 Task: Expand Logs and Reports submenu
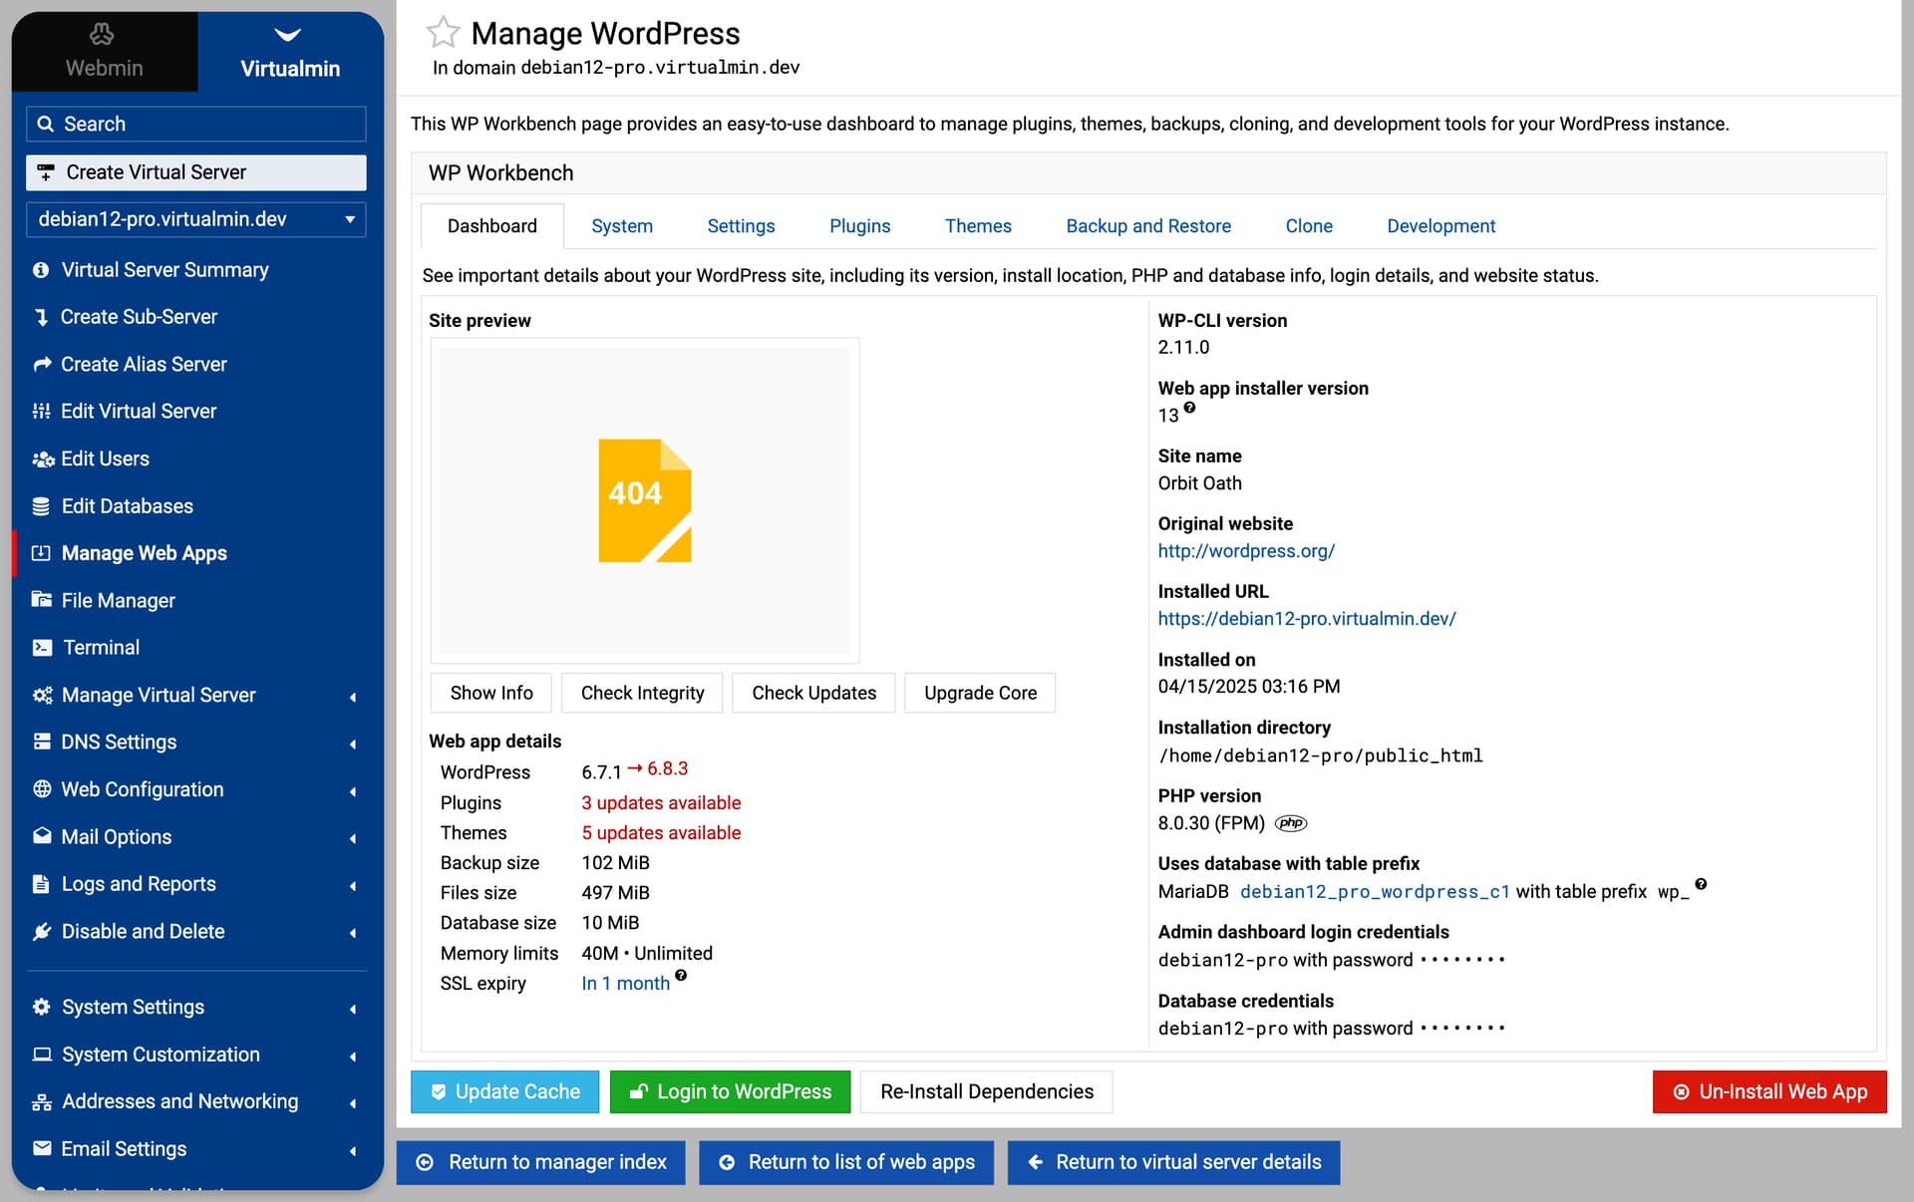[139, 884]
